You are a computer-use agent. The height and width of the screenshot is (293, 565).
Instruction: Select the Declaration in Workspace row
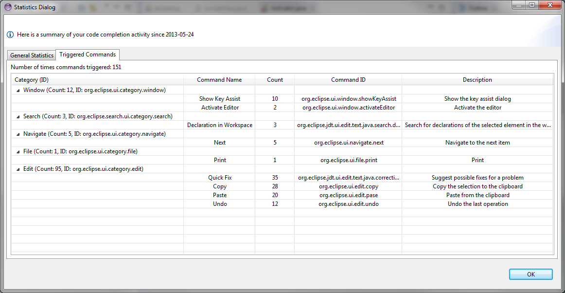pos(220,125)
